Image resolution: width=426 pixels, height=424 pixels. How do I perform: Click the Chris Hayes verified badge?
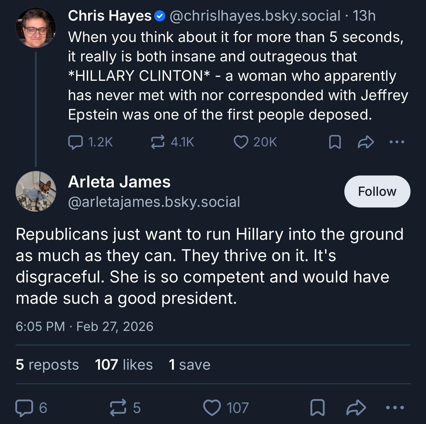pyautogui.click(x=160, y=16)
